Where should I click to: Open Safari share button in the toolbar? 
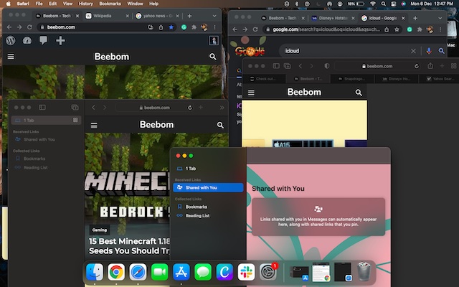click(x=430, y=66)
